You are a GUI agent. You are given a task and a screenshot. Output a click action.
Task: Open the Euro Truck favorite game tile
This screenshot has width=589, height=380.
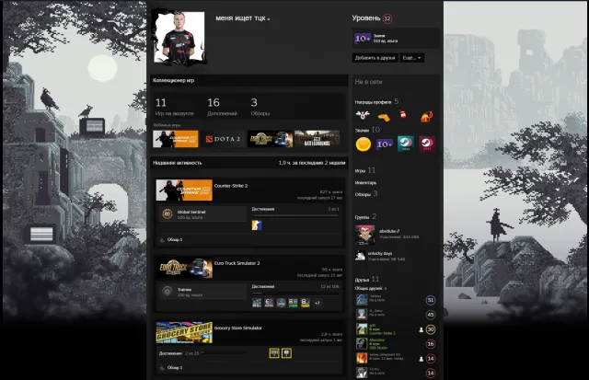270,139
